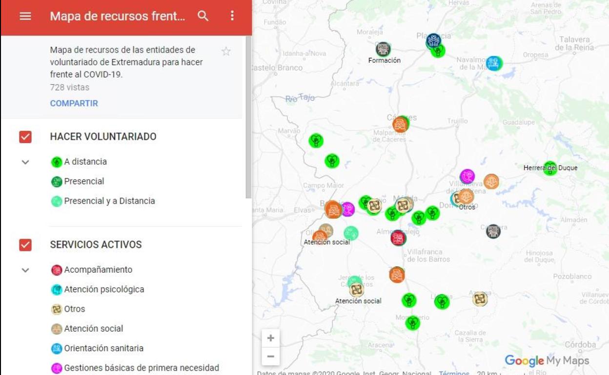Uncheck the HACER VOLUNTARIADO layer checkbox
Screen dimensions: 609x375
pos(25,137)
